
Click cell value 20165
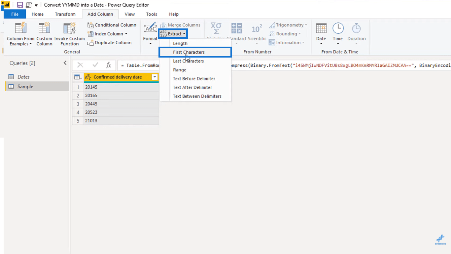(x=121, y=95)
